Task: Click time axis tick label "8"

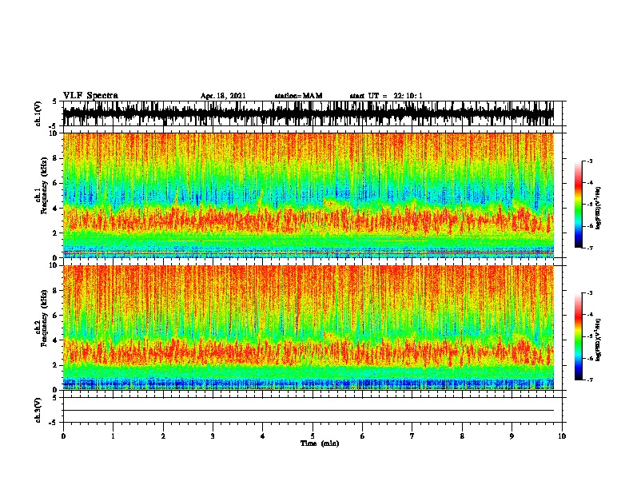Action: click(462, 436)
